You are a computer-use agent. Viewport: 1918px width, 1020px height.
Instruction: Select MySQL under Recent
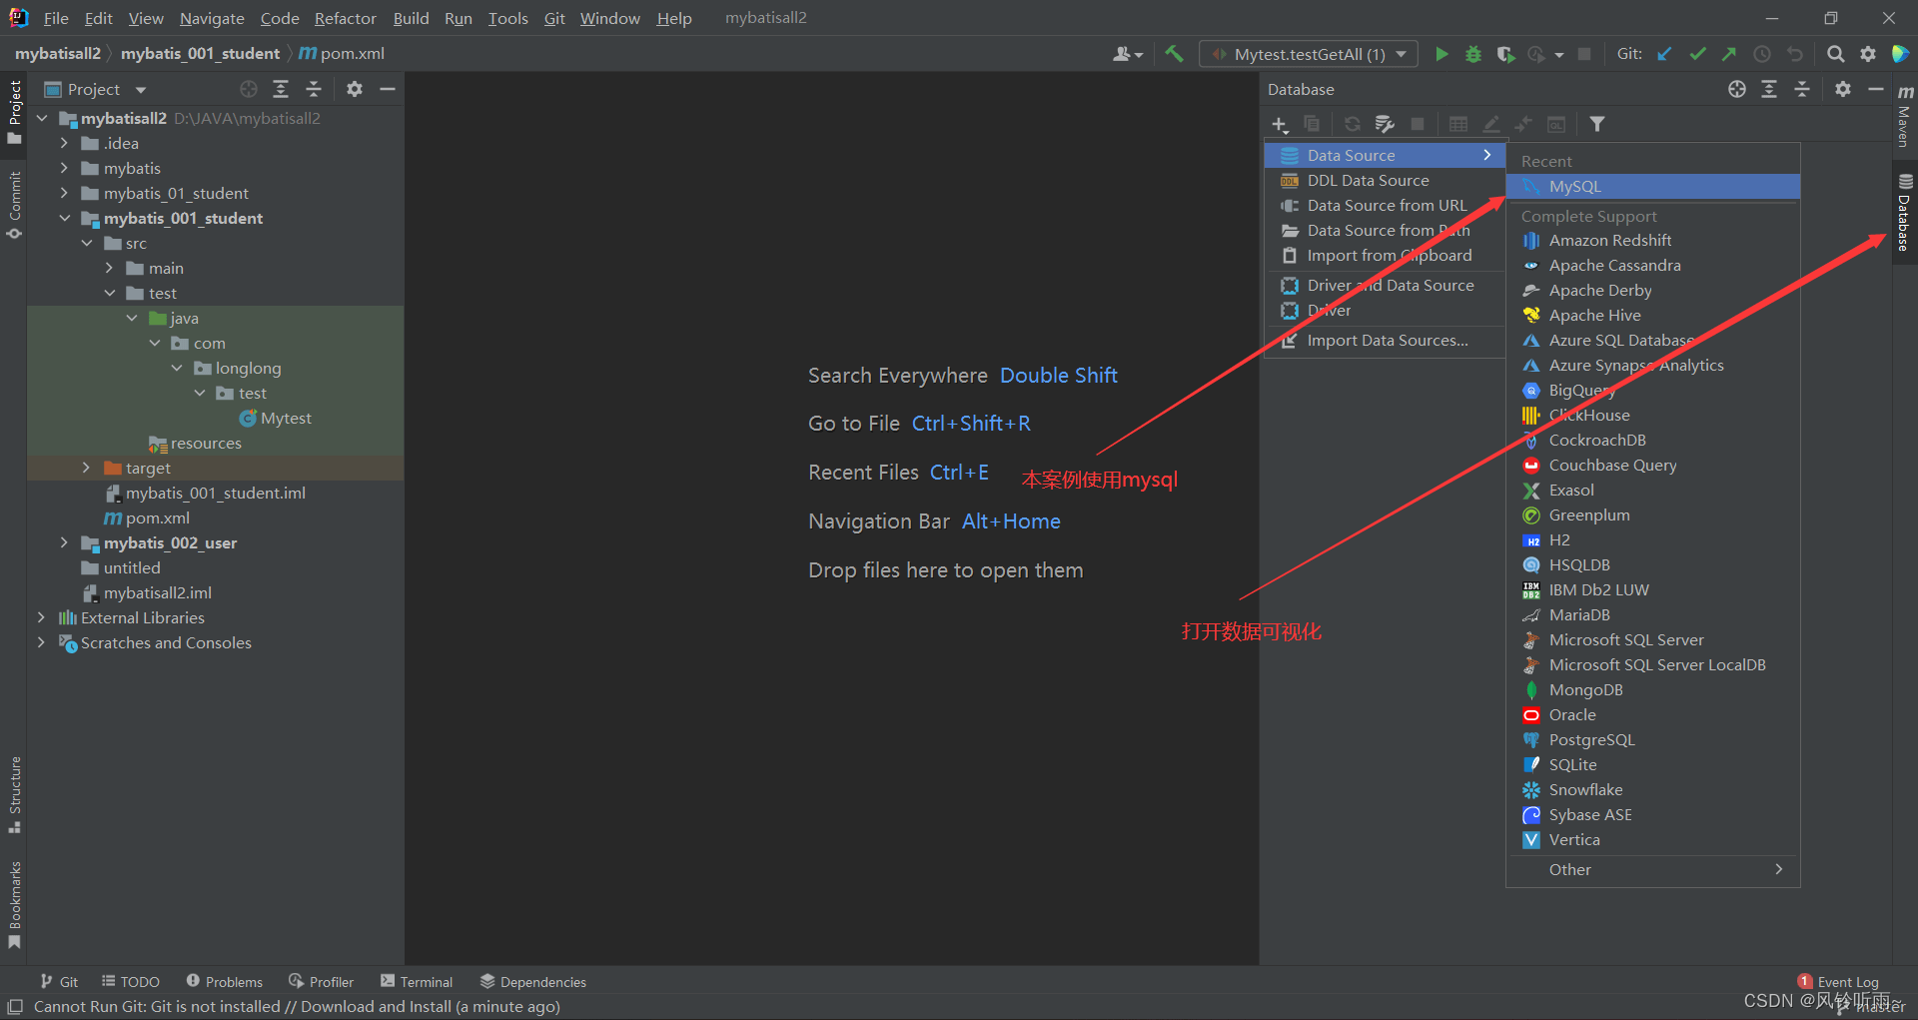1653,186
